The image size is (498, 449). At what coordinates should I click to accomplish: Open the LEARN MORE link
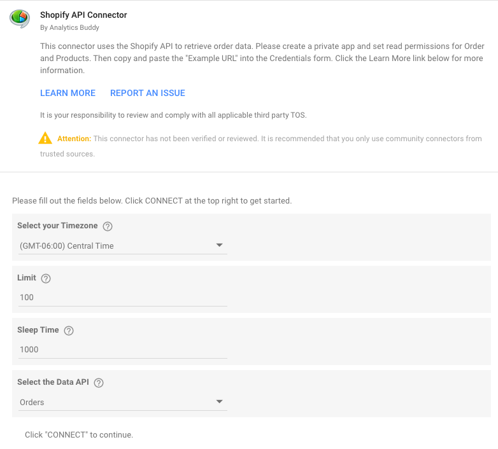point(68,93)
